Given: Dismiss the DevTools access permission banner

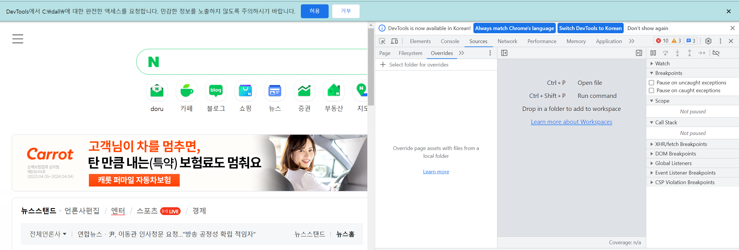Looking at the screenshot, I should 729,11.
